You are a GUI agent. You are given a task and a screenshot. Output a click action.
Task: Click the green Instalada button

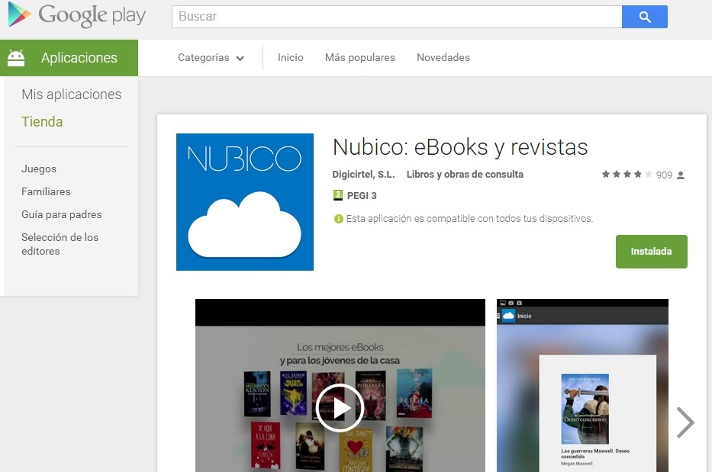[x=651, y=251]
